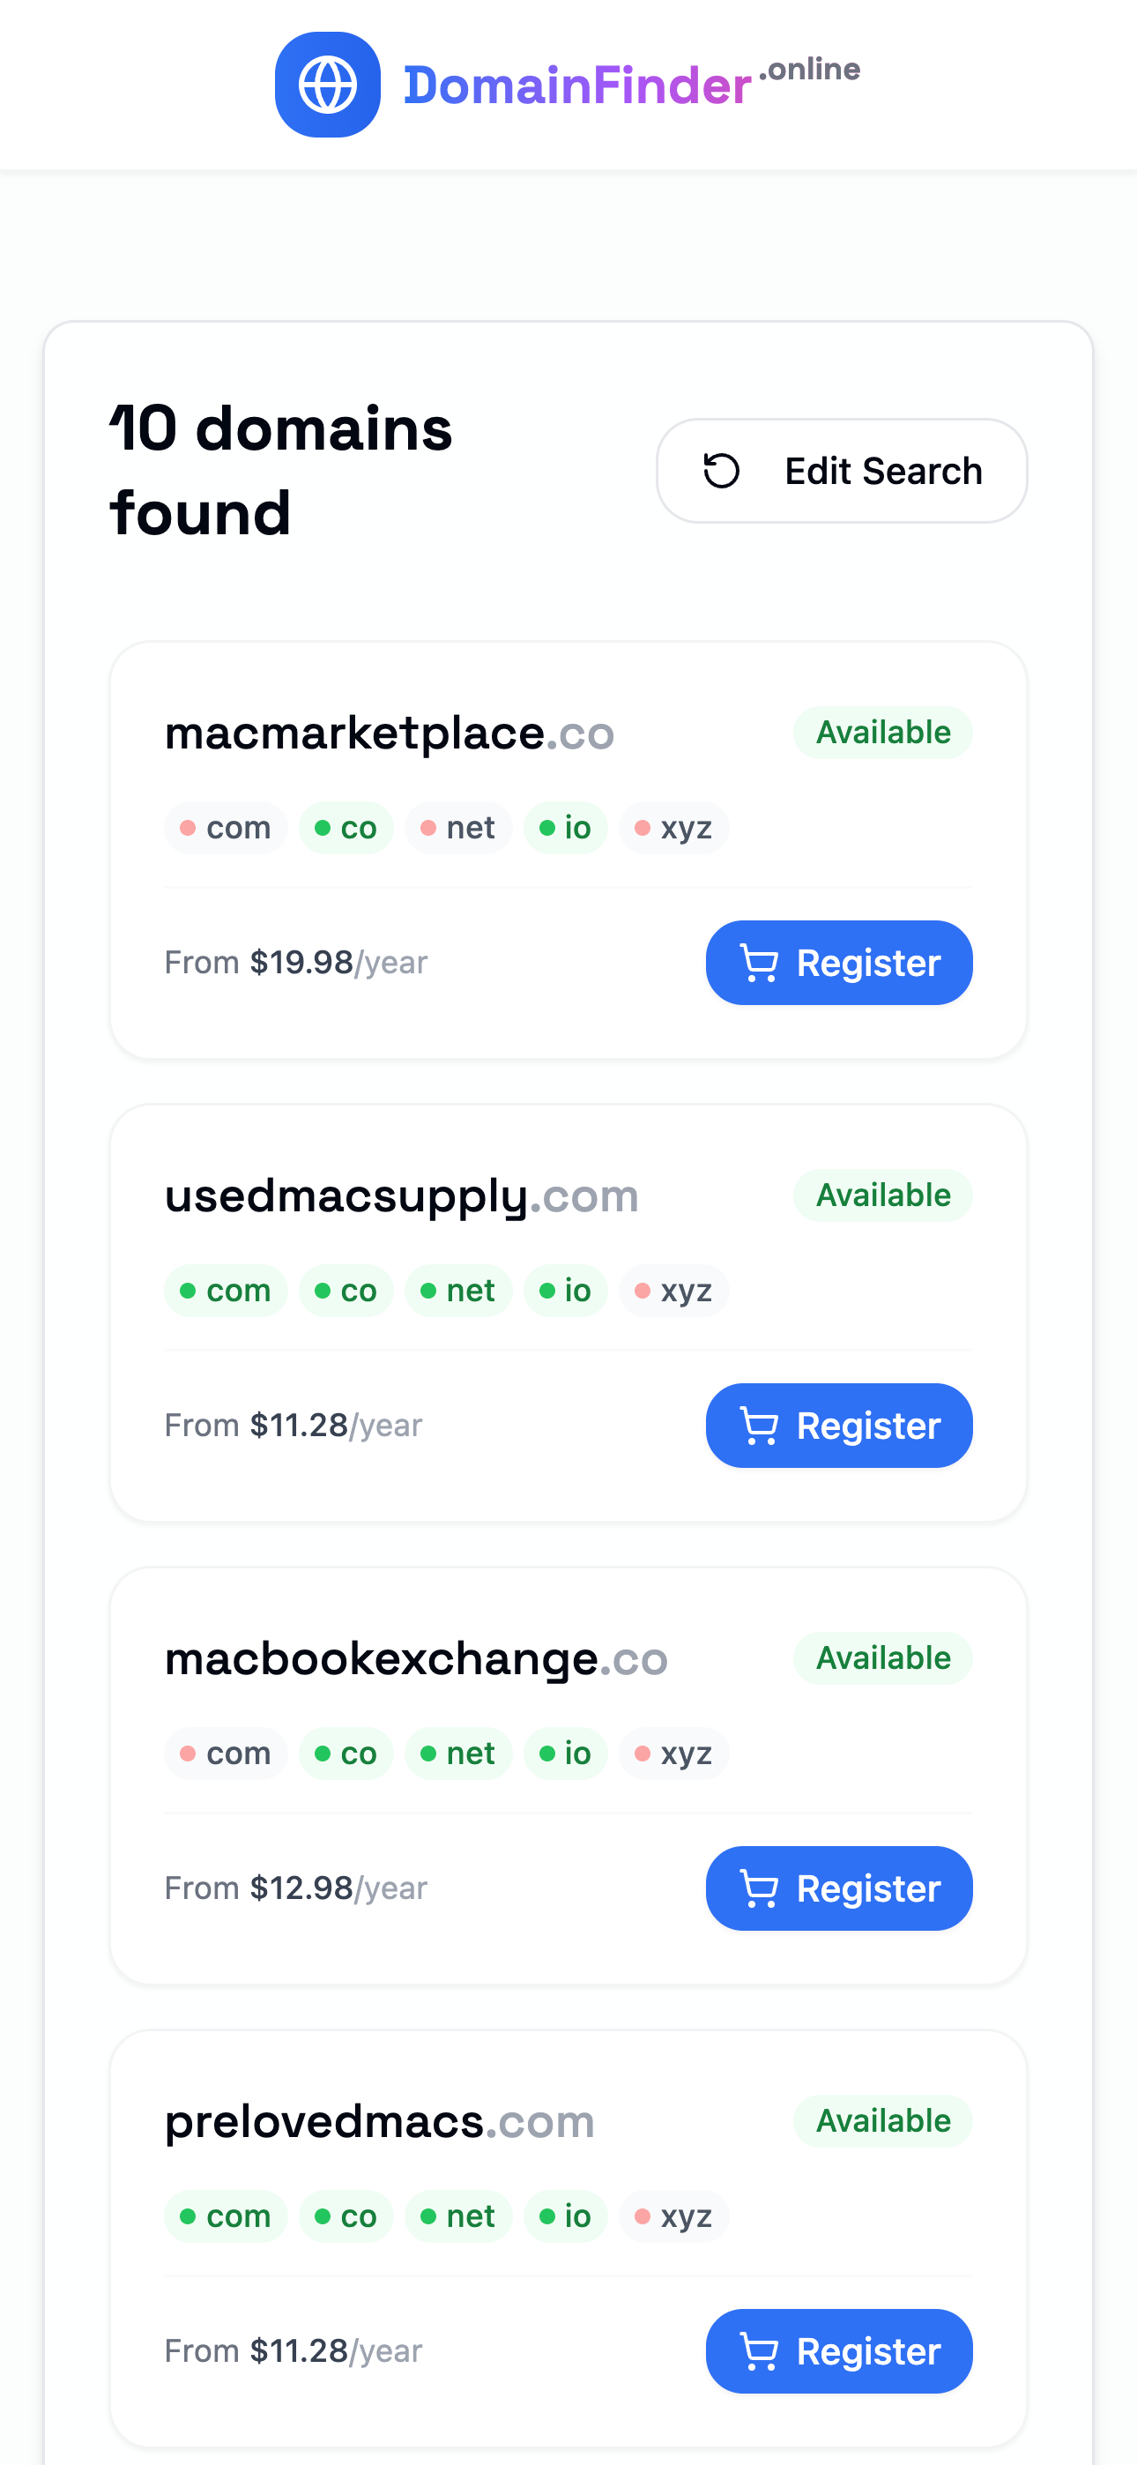Choose the com chip under prelovedmacs

click(226, 2217)
